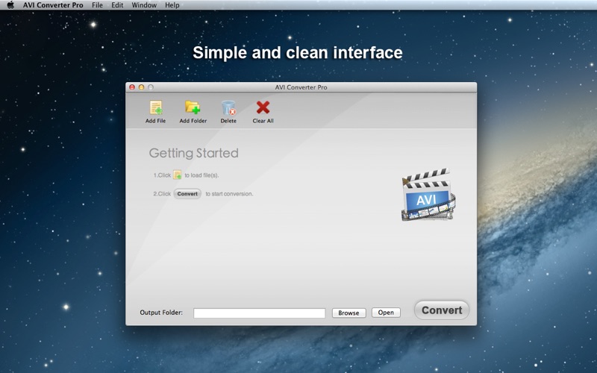Click the AVI Converter Pro window title
This screenshot has width=597, height=373.
point(301,87)
